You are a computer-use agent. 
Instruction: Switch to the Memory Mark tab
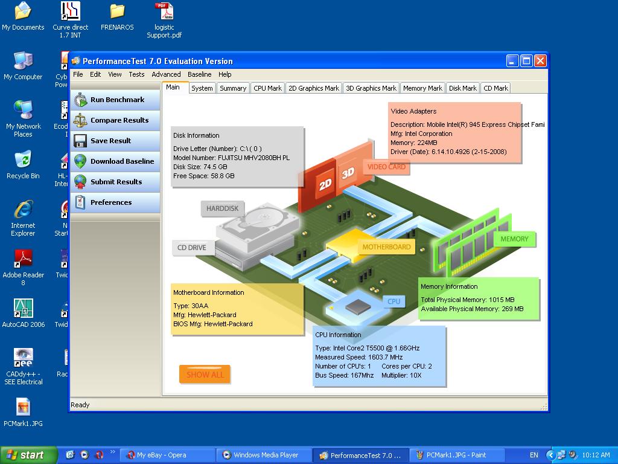tap(422, 88)
